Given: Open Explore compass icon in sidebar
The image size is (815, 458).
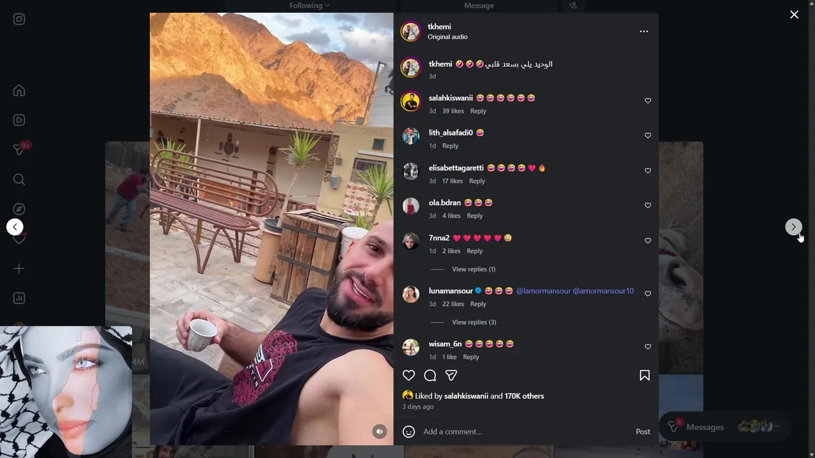Looking at the screenshot, I should coord(19,209).
